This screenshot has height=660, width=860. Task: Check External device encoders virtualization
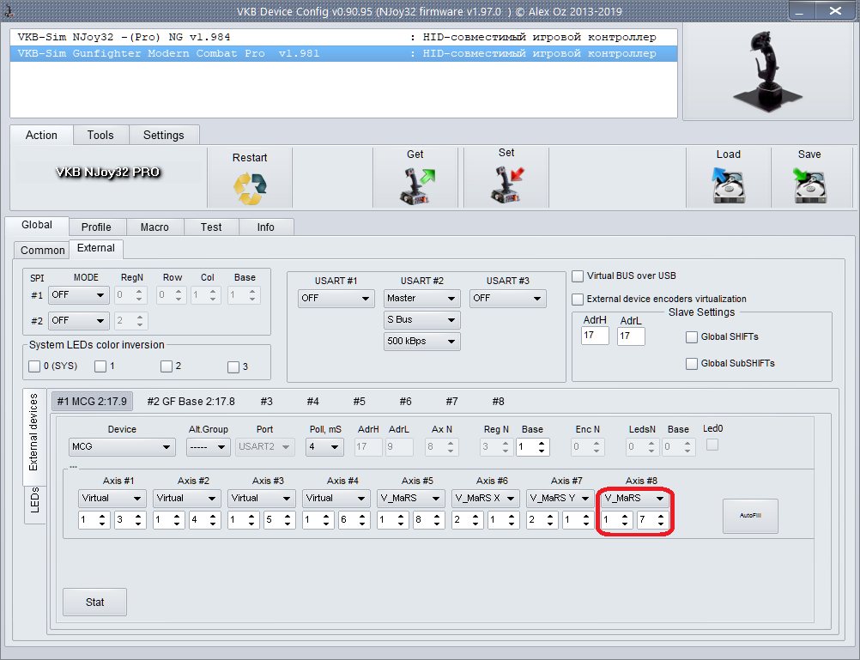point(578,300)
